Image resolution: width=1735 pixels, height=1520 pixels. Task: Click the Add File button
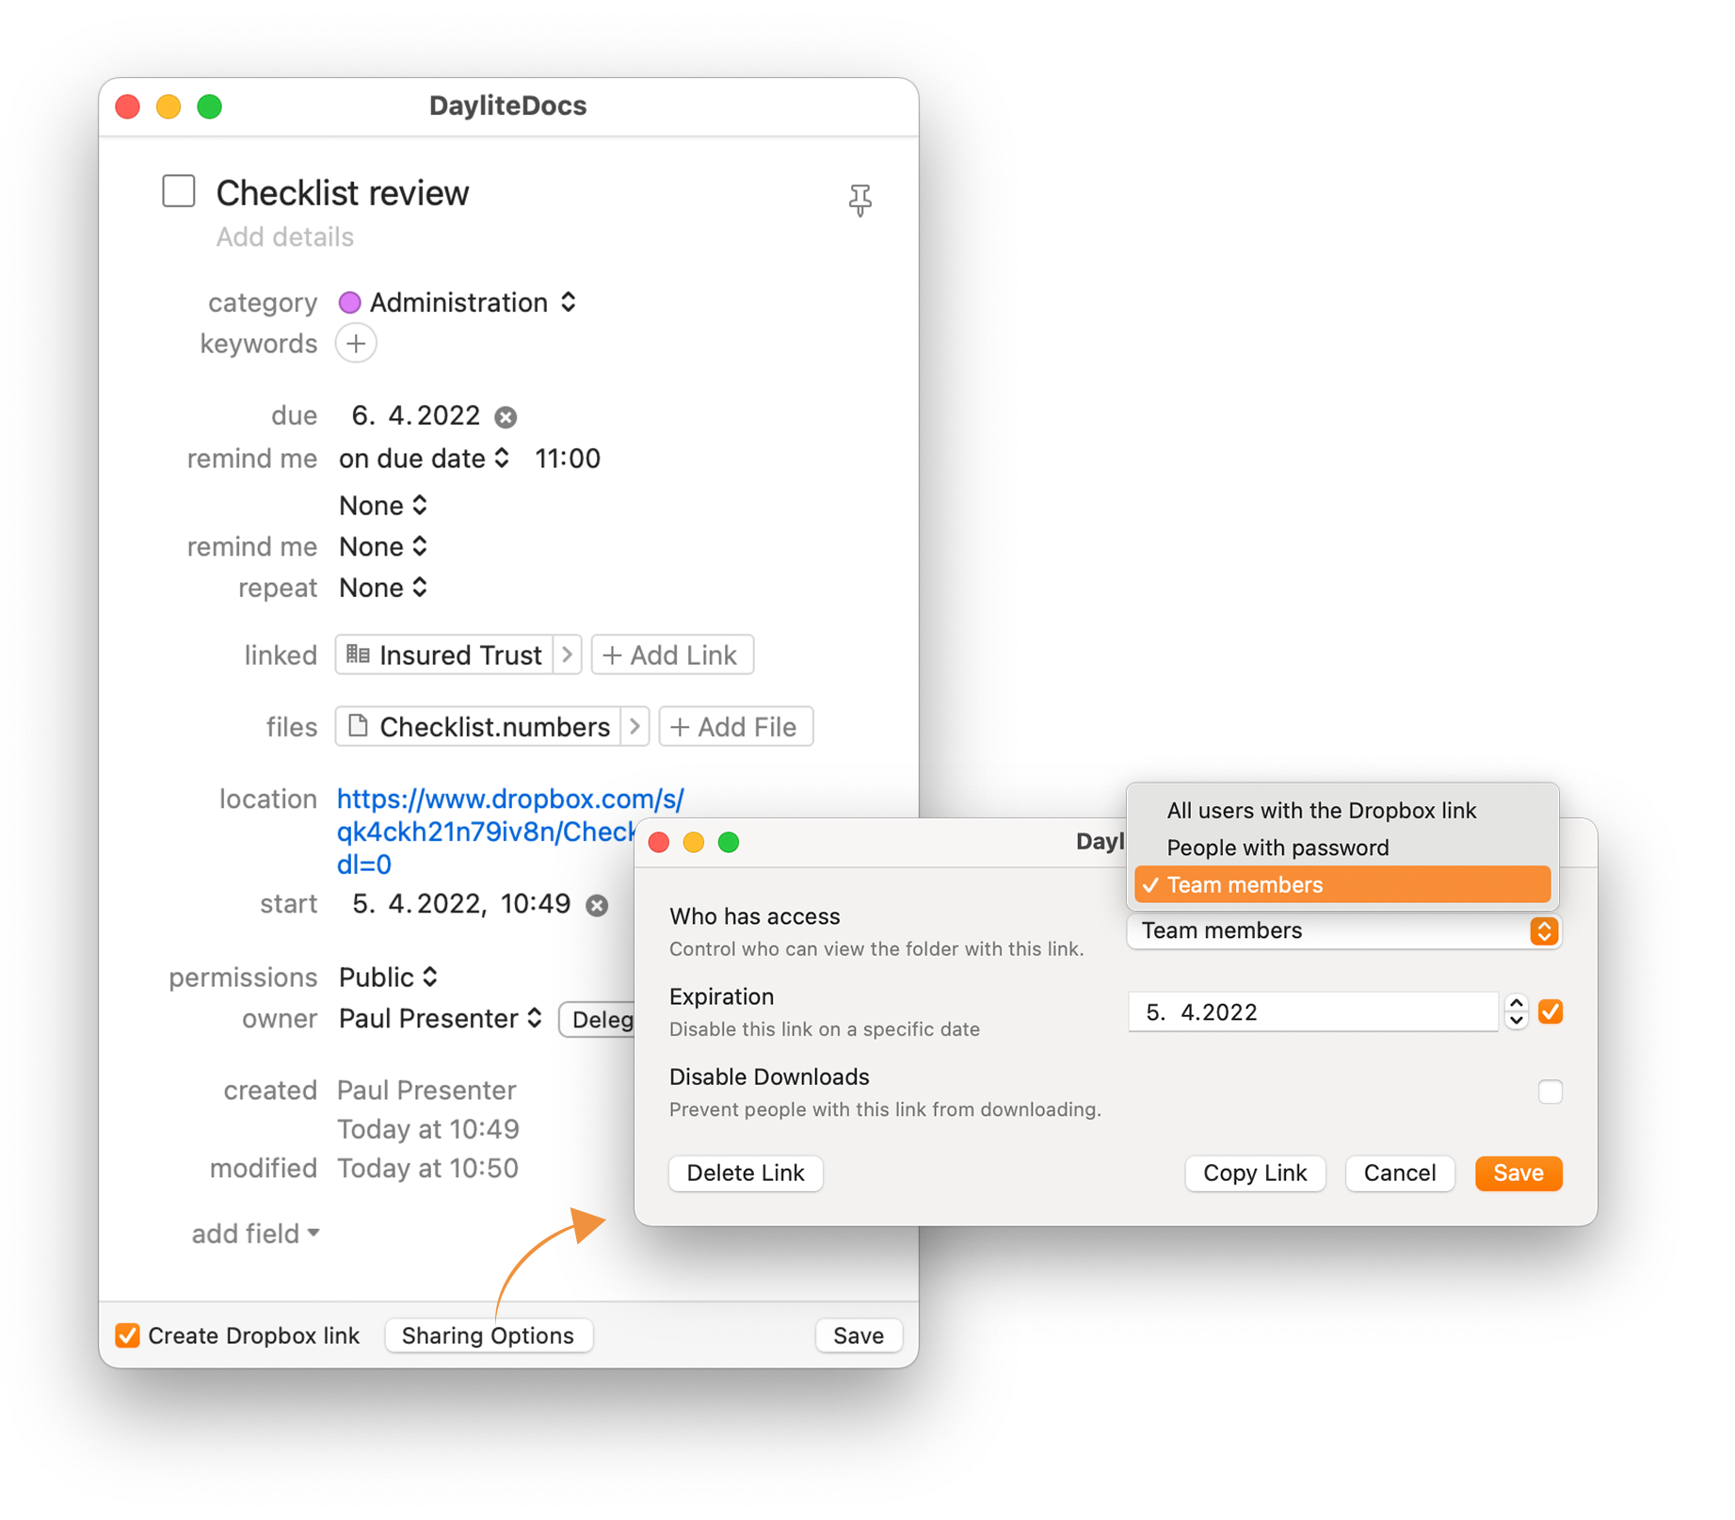pyautogui.click(x=736, y=727)
